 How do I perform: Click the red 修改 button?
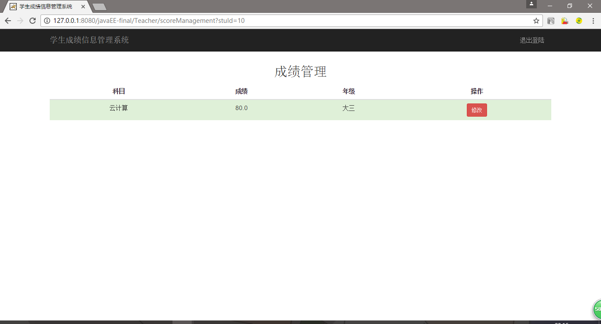tap(477, 110)
